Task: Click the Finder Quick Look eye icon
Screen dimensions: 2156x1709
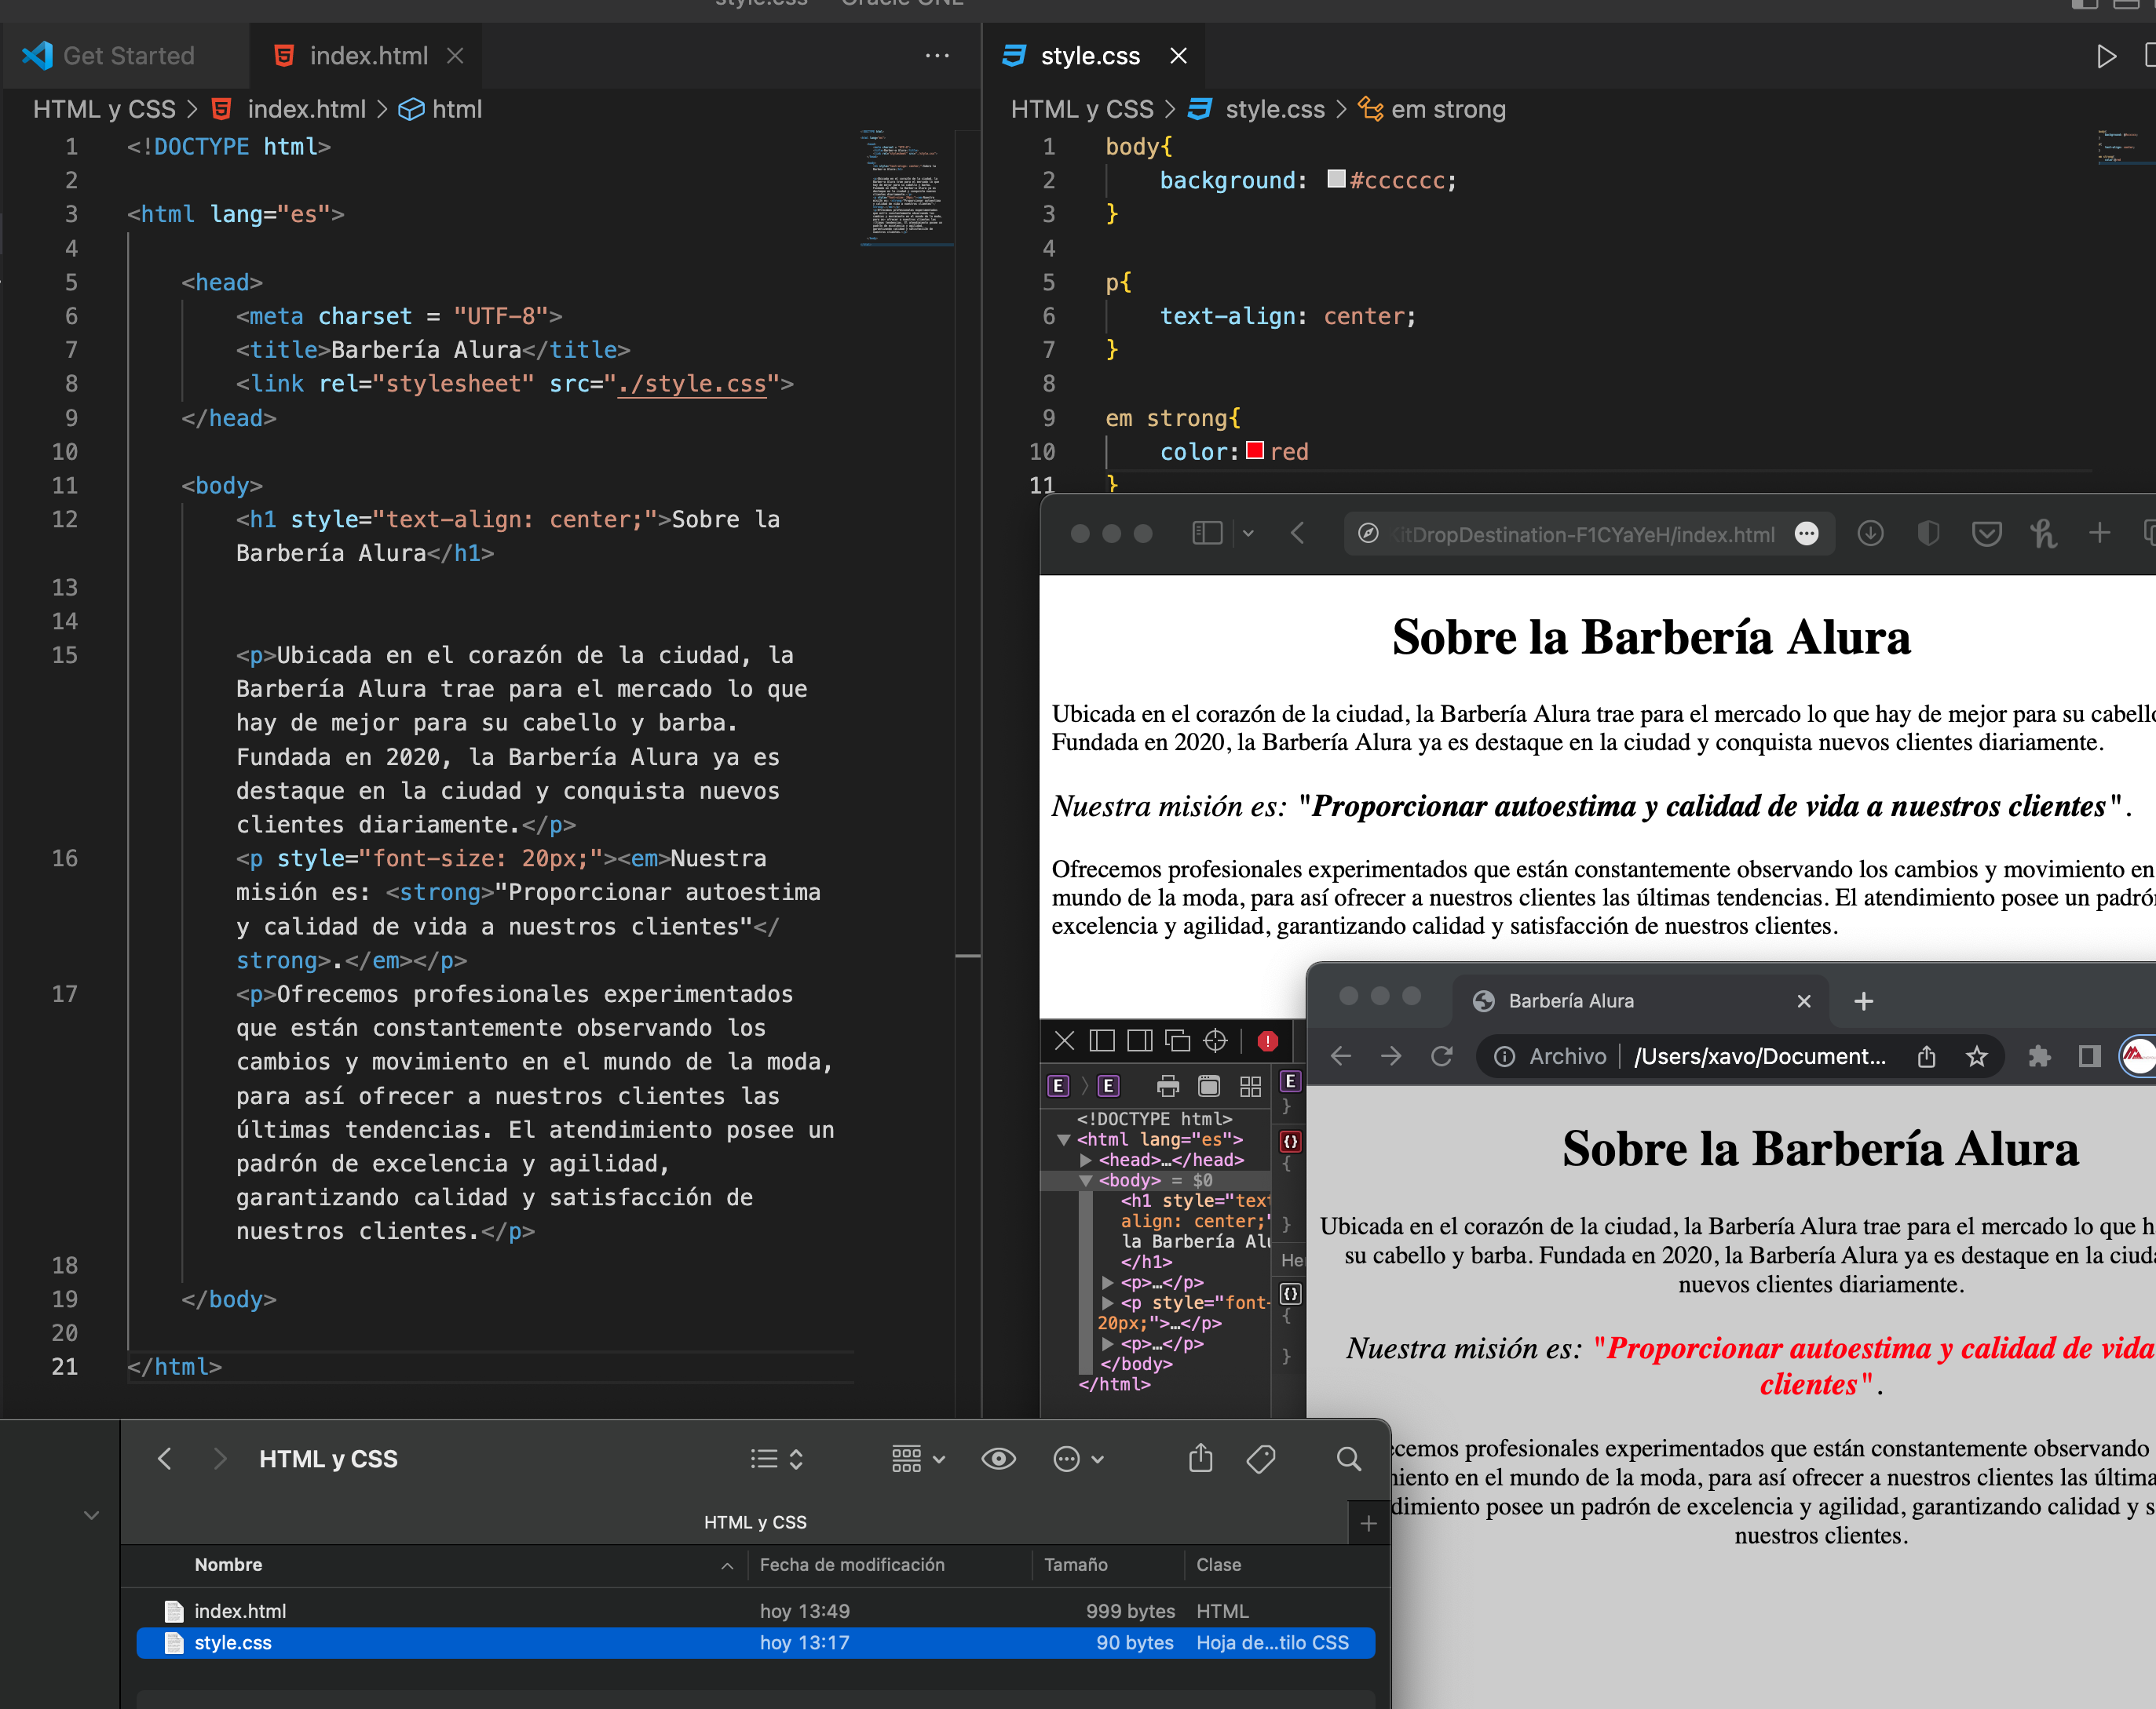Action: [x=998, y=1458]
